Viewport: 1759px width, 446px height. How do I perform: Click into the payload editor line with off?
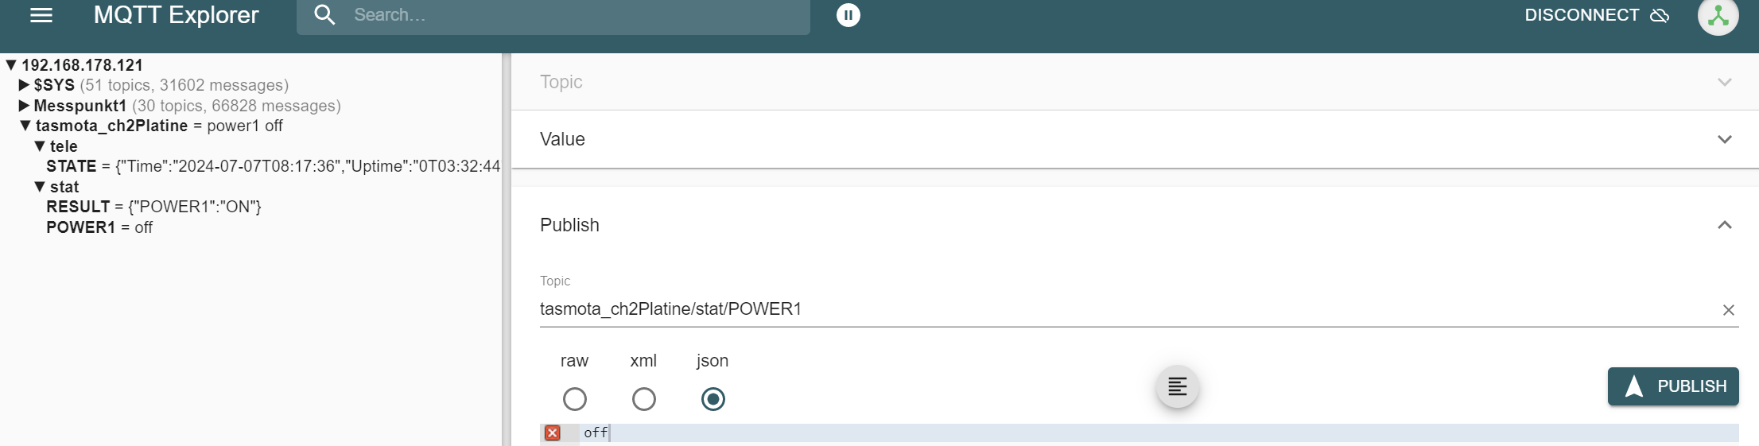(1158, 432)
